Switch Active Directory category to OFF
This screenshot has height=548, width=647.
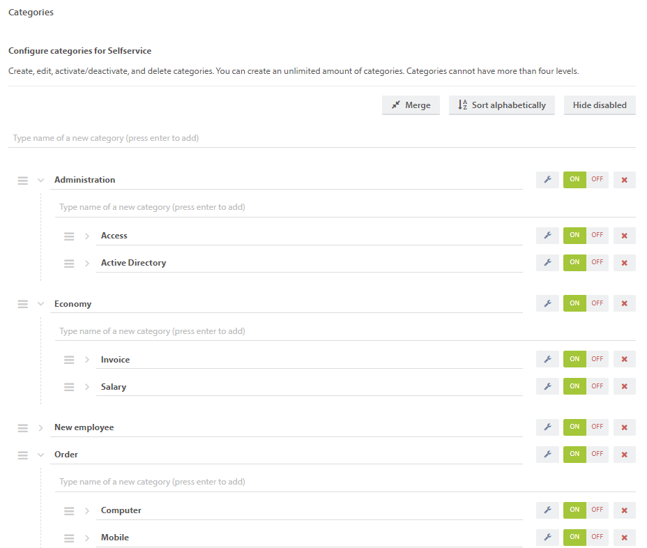pyautogui.click(x=597, y=263)
